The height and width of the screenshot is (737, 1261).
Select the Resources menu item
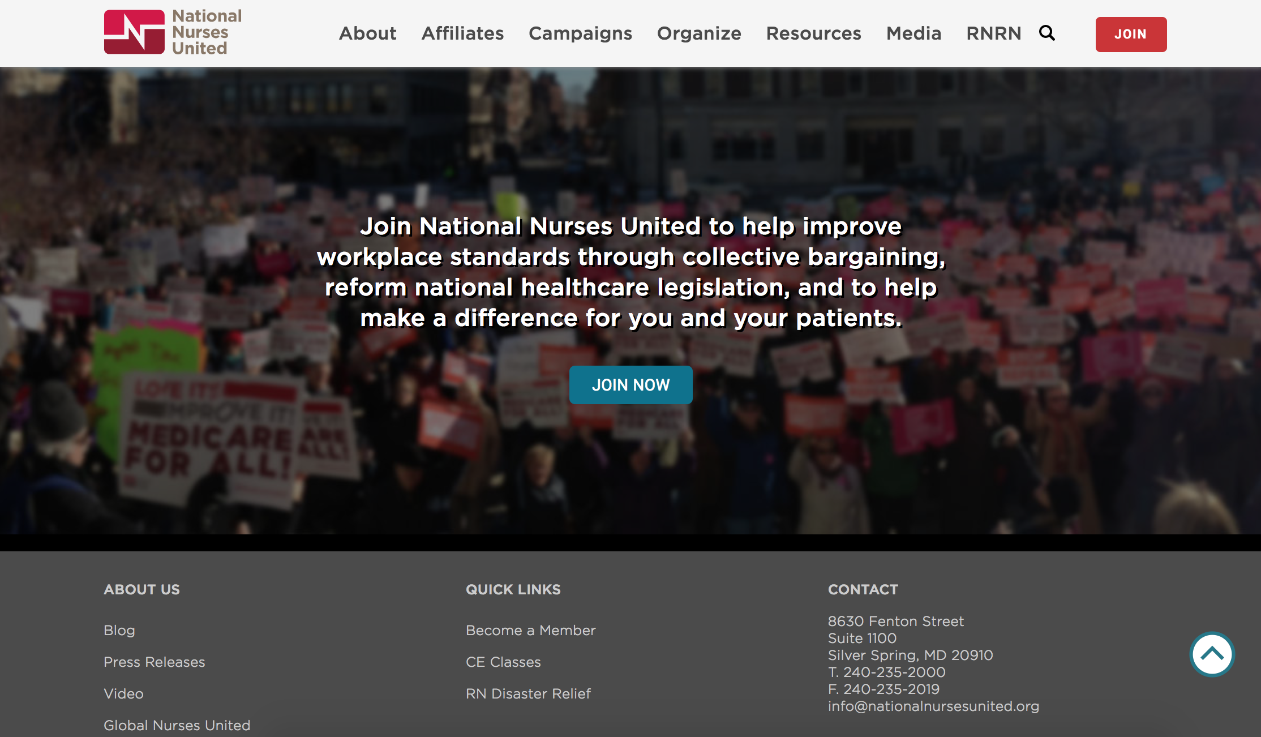tap(814, 32)
